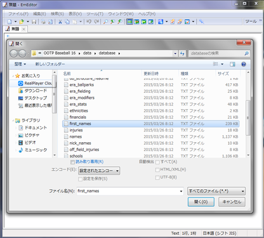Open the ヘルプ(H) menu
The height and width of the screenshot is (238, 264).
(147, 14)
